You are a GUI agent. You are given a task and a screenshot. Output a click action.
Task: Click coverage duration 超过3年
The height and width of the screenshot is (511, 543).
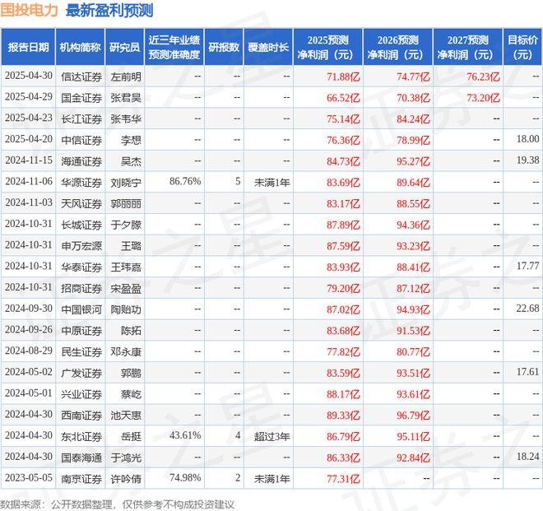click(271, 436)
